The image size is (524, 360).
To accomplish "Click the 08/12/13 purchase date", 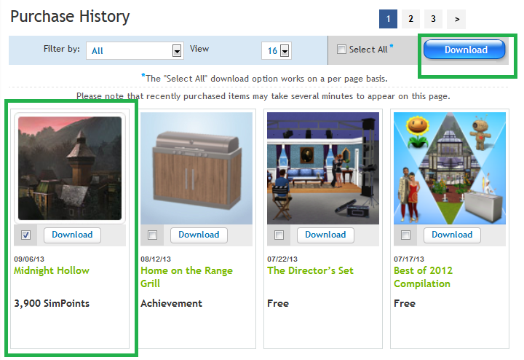I will pos(156,259).
